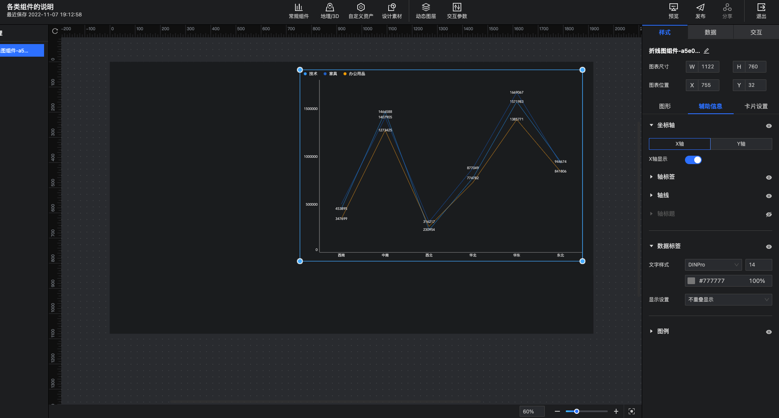Open the DINPro font dropdown
This screenshot has height=418, width=779.
click(713, 265)
